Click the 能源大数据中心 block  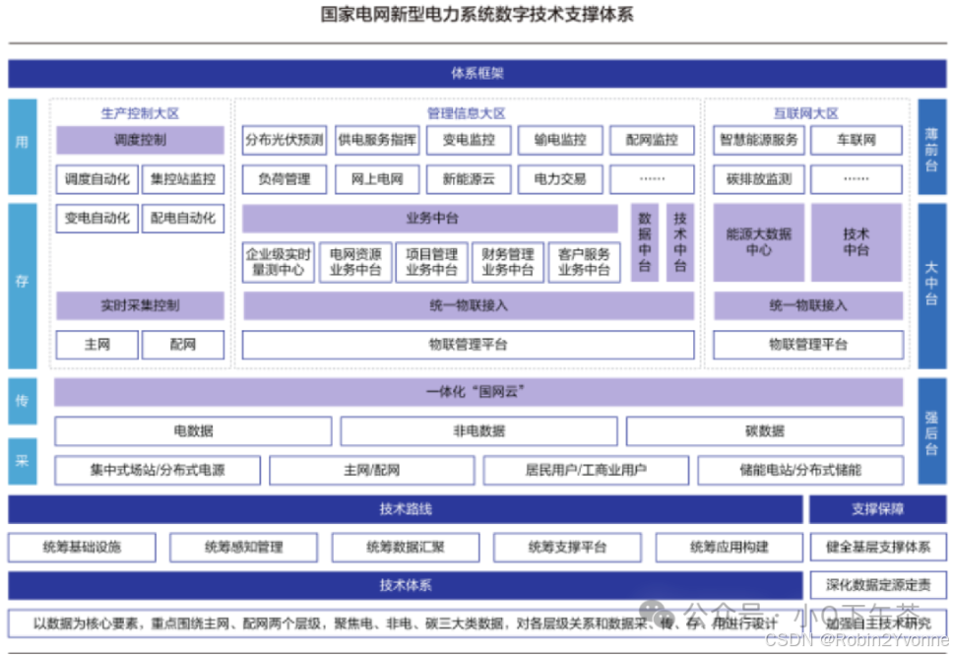point(759,242)
